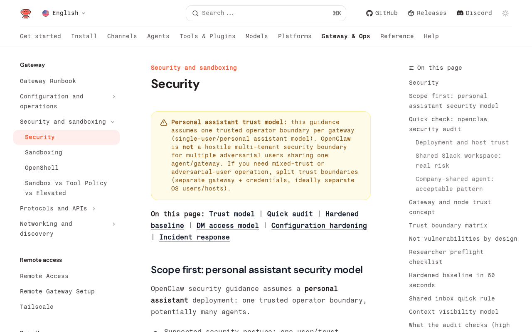Open the Releases package icon link

411,13
